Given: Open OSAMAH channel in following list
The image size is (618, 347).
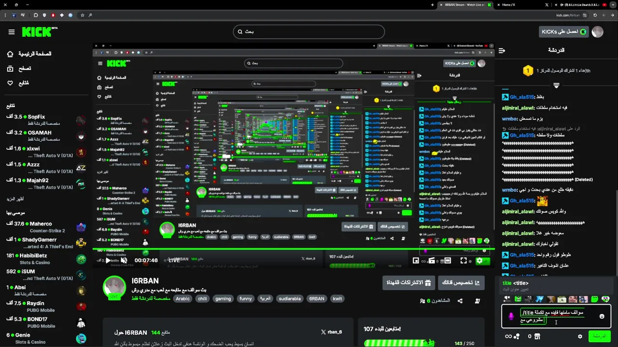Looking at the screenshot, I should (x=46, y=136).
